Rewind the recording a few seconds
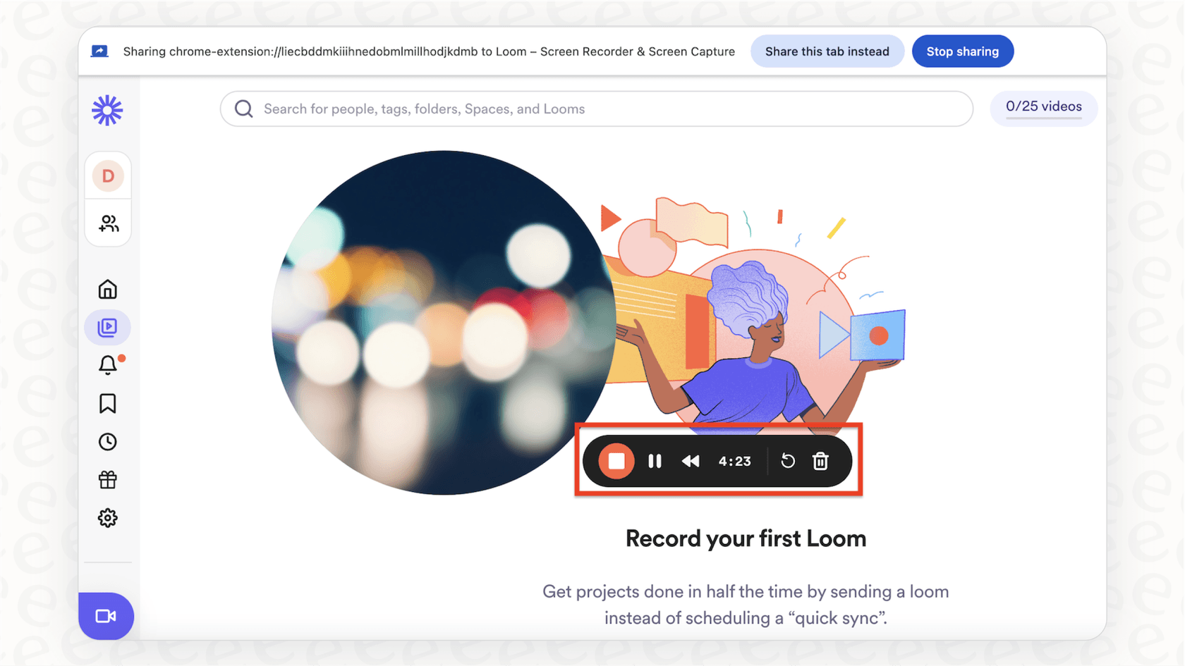Image resolution: width=1185 pixels, height=666 pixels. tap(691, 461)
